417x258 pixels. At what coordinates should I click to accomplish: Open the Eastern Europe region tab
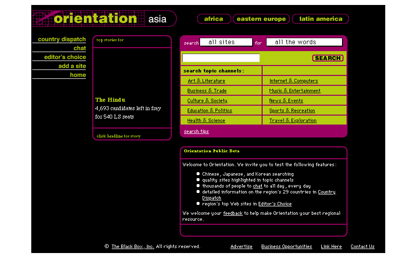[261, 19]
